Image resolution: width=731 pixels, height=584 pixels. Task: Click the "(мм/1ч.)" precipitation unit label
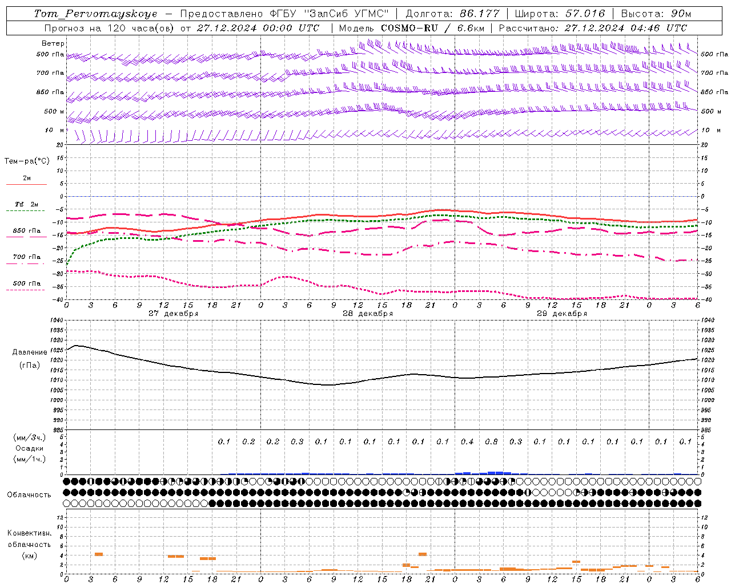point(30,459)
